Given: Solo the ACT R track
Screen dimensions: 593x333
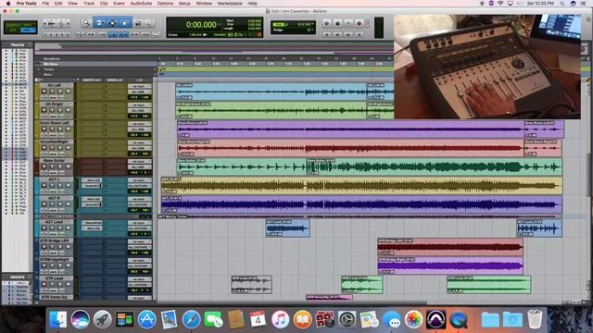Looking at the screenshot, I should pos(60,204).
